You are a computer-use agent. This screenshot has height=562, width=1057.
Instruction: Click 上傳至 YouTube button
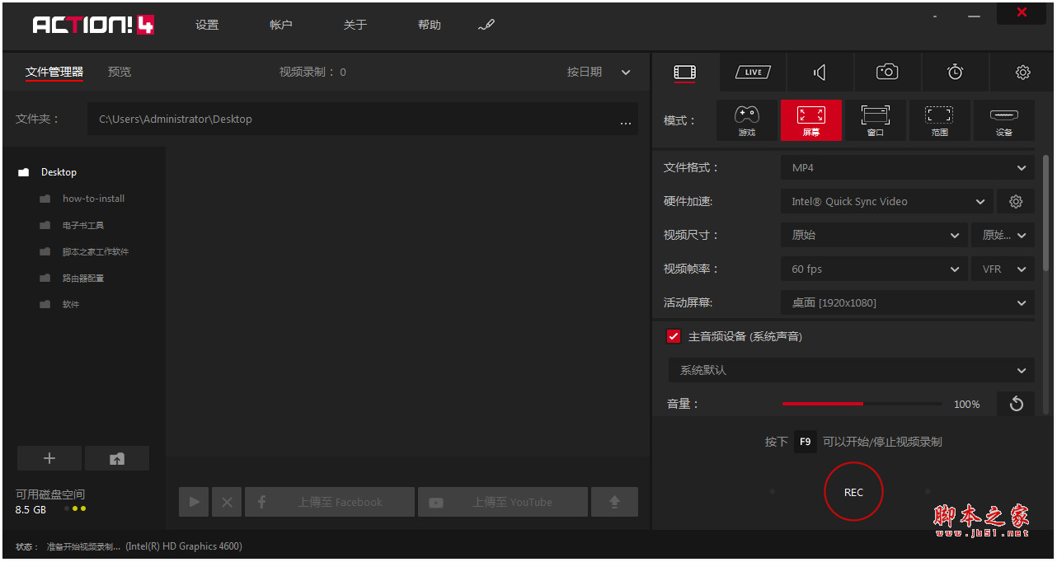point(503,501)
